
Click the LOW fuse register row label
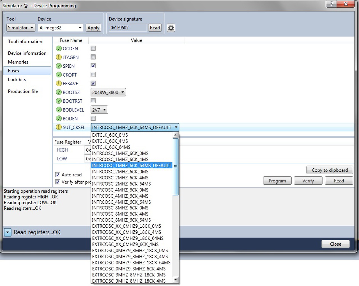click(62, 159)
